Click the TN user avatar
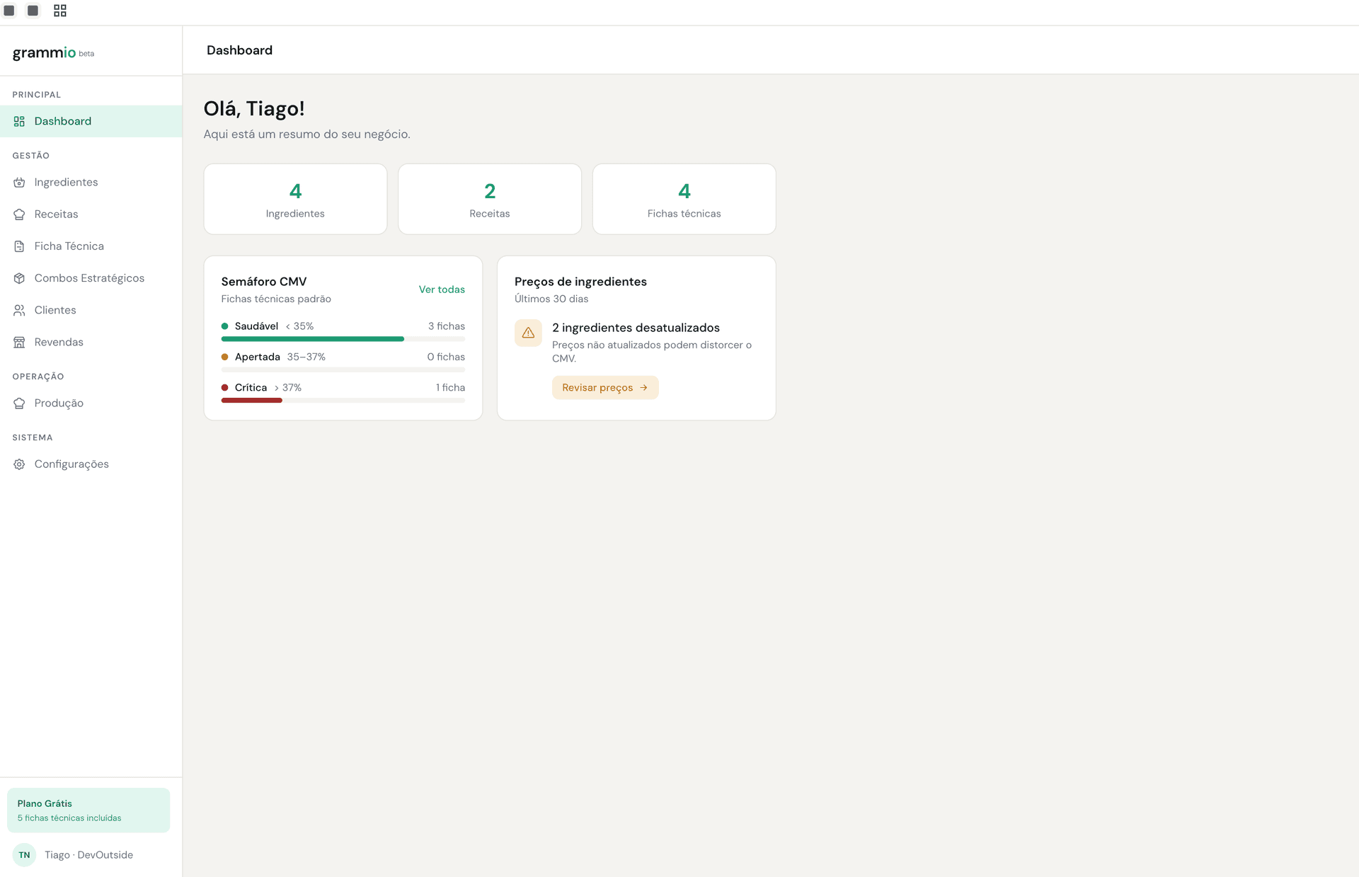 pyautogui.click(x=24, y=855)
